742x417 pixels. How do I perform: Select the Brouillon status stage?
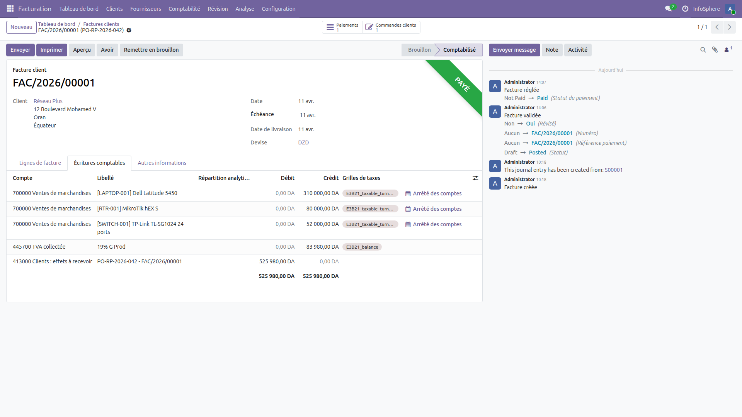(x=419, y=50)
